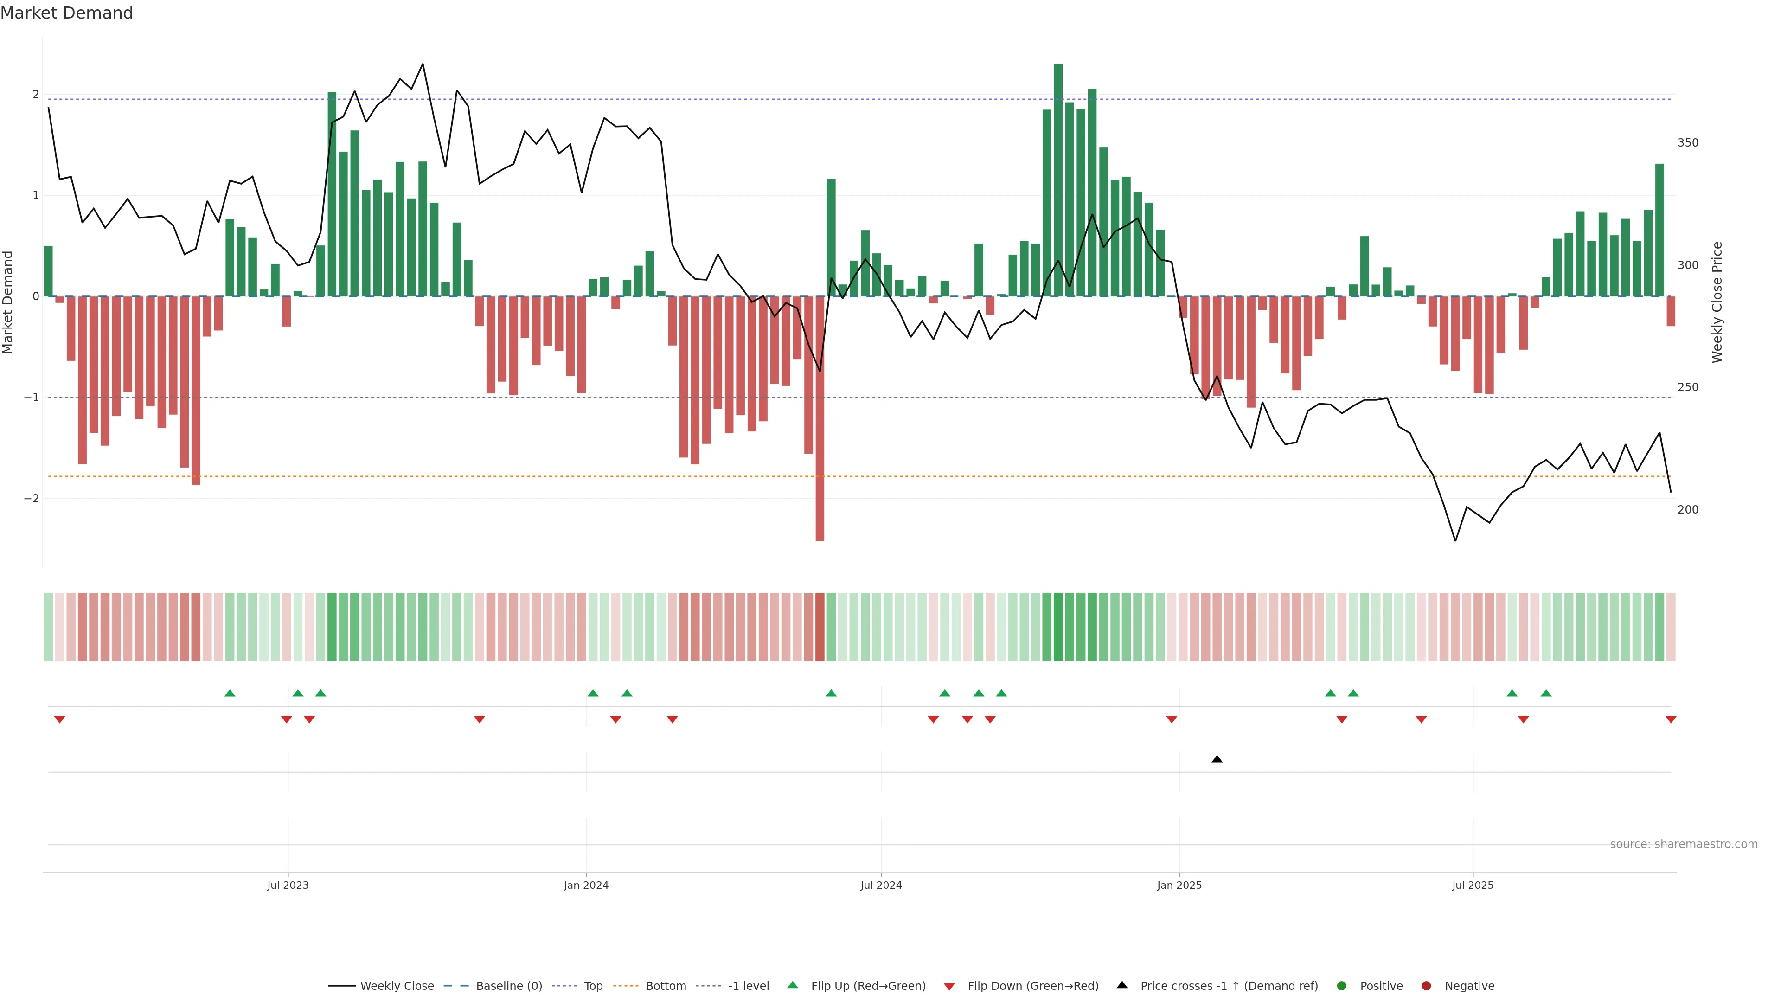Click the Flip Up legend green triangle

point(792,985)
